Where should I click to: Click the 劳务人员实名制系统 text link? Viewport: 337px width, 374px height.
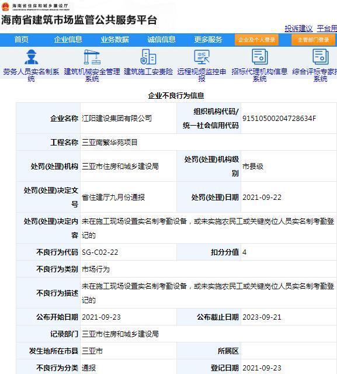click(x=31, y=75)
